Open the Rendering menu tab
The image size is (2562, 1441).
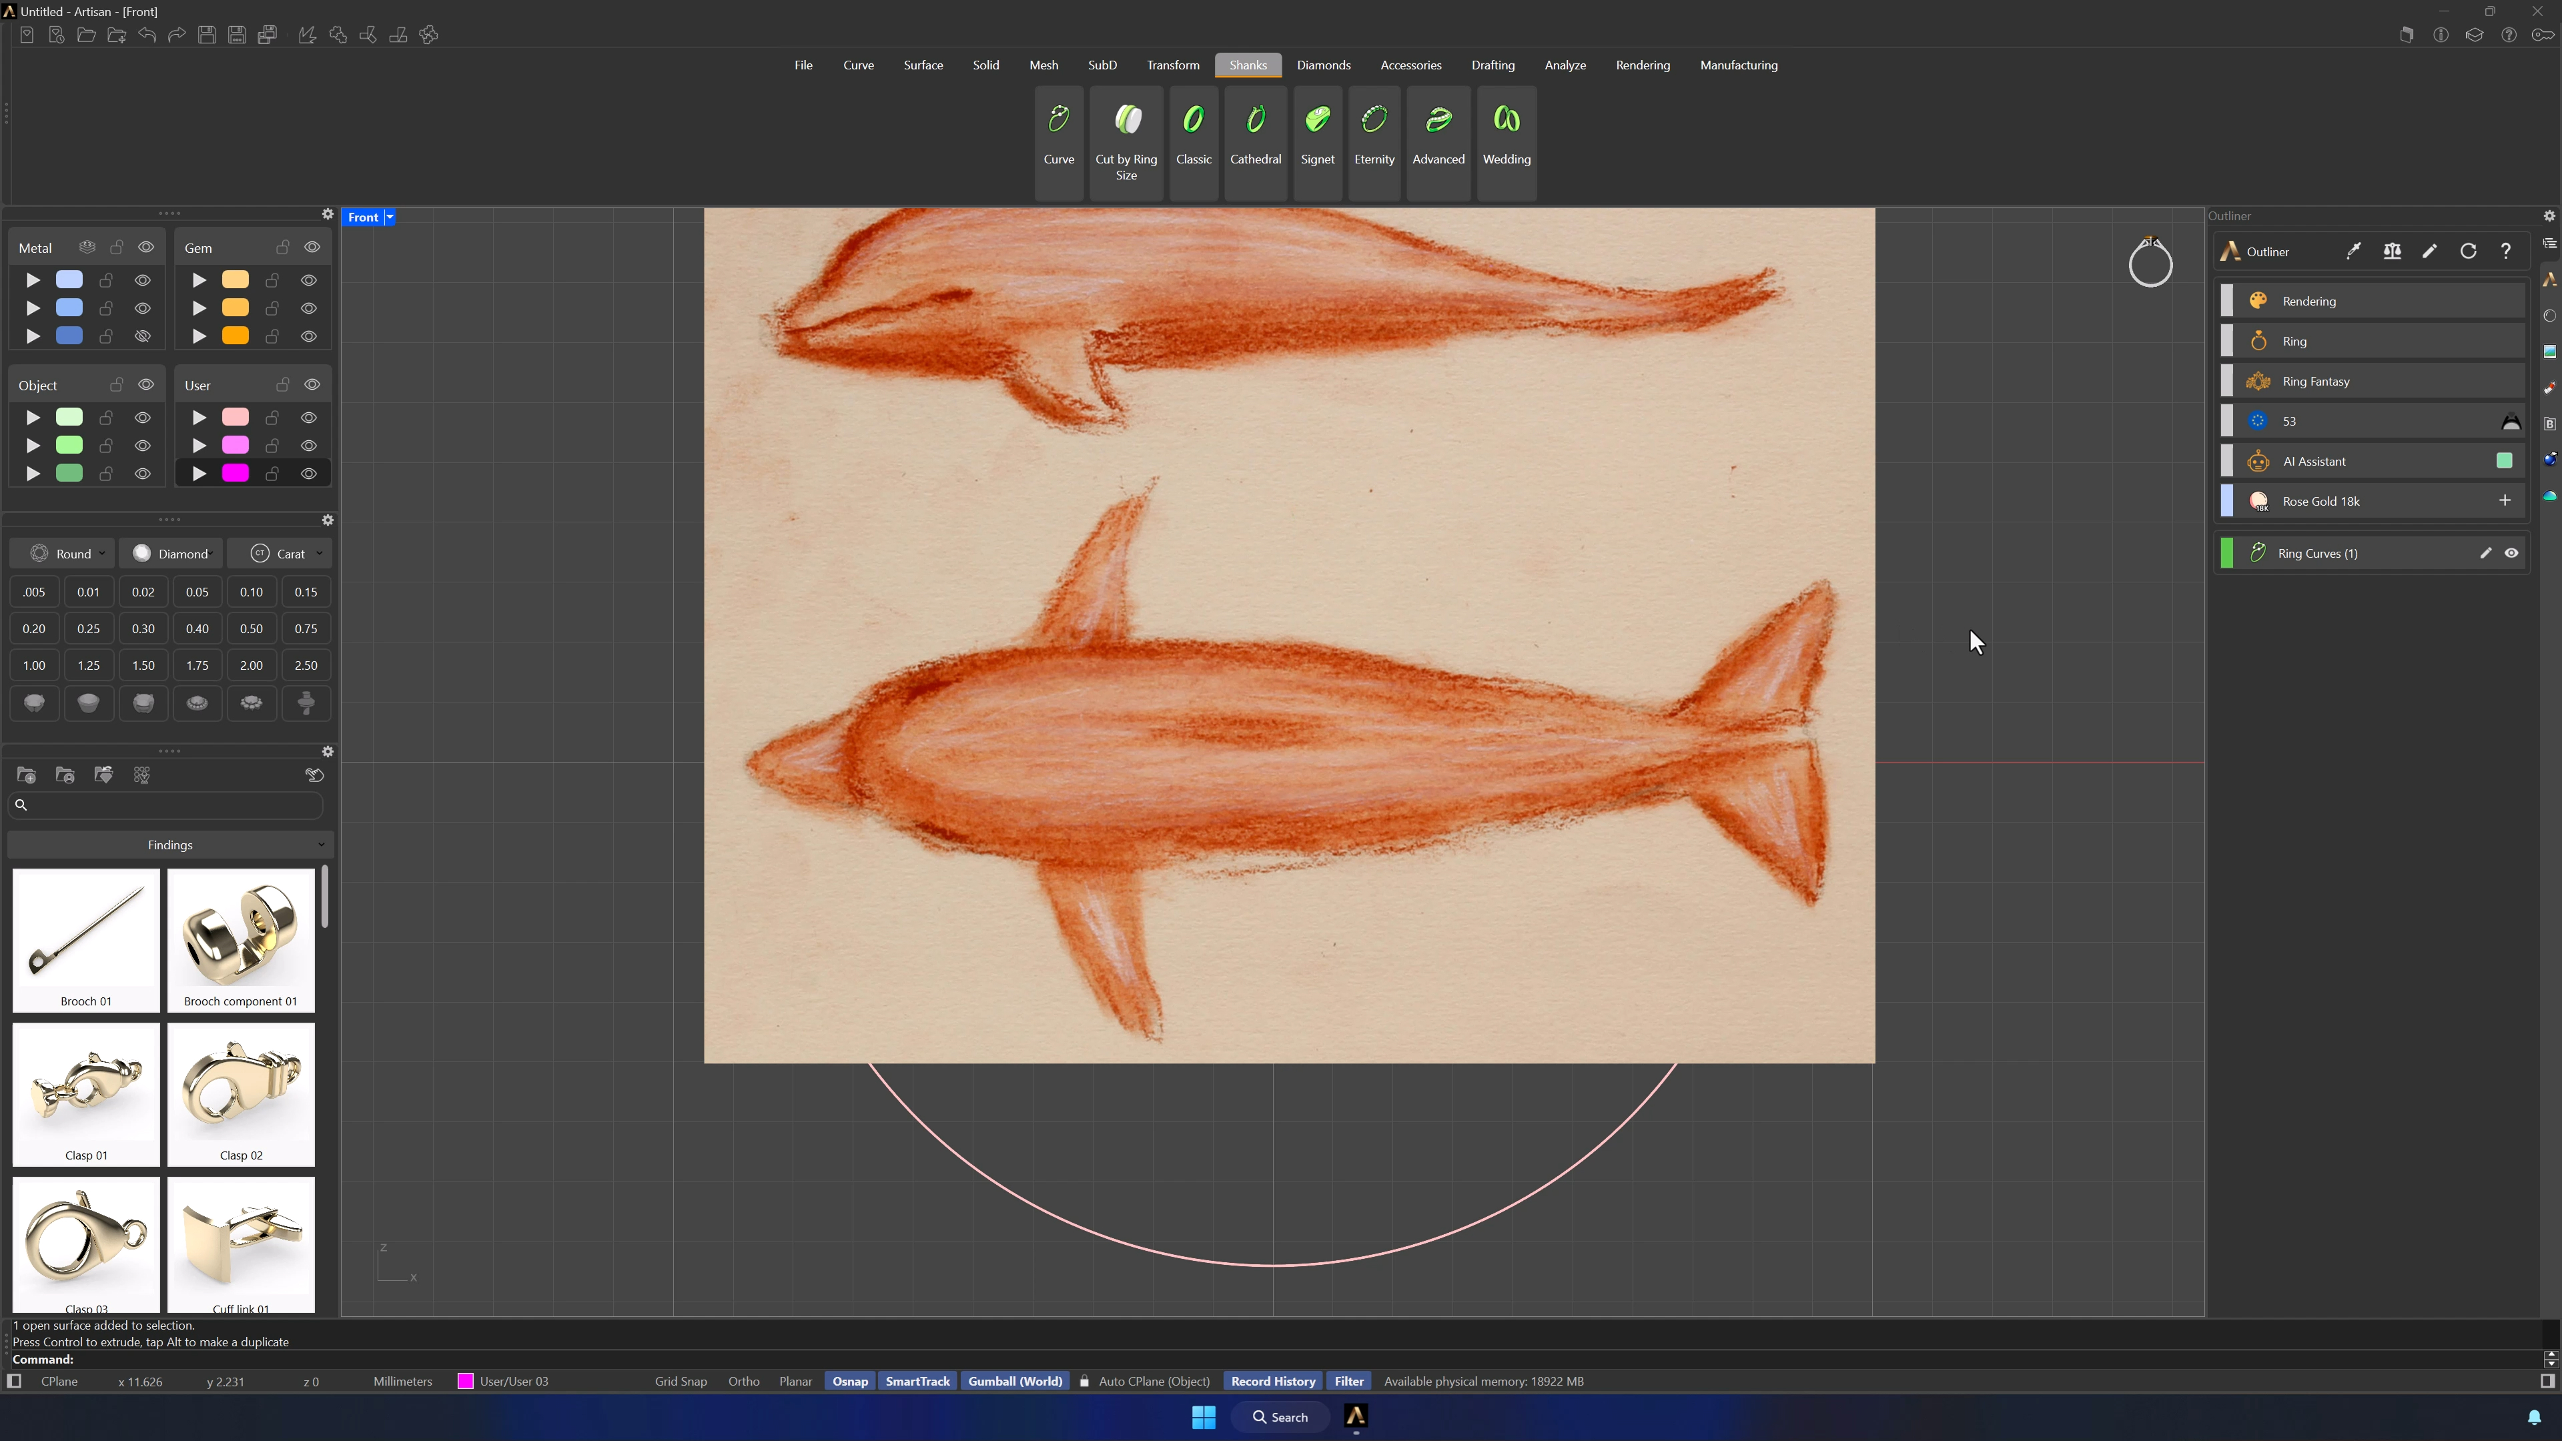[1642, 65]
